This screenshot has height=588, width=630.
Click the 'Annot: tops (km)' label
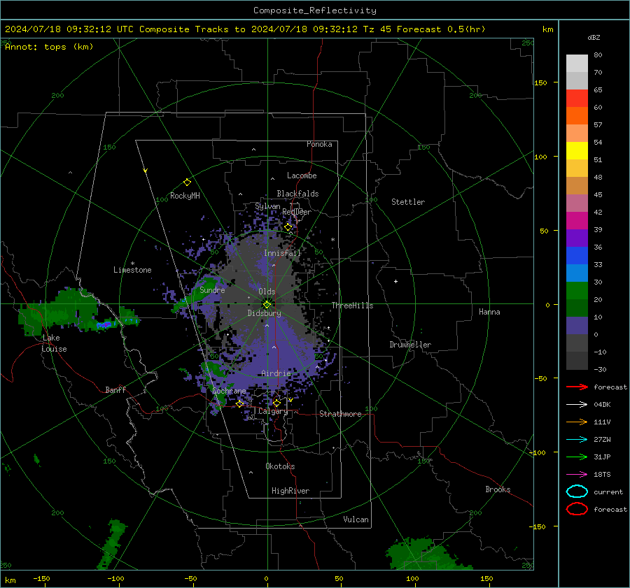(49, 47)
